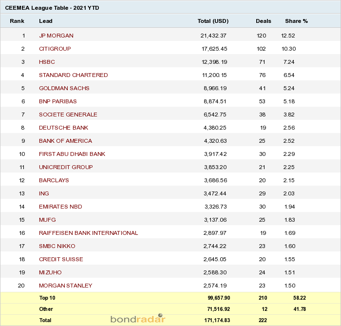Image resolution: width=341 pixels, height=326 pixels.
Task: Open FIRST ABU DHABI BANK link
Action: tap(72, 154)
